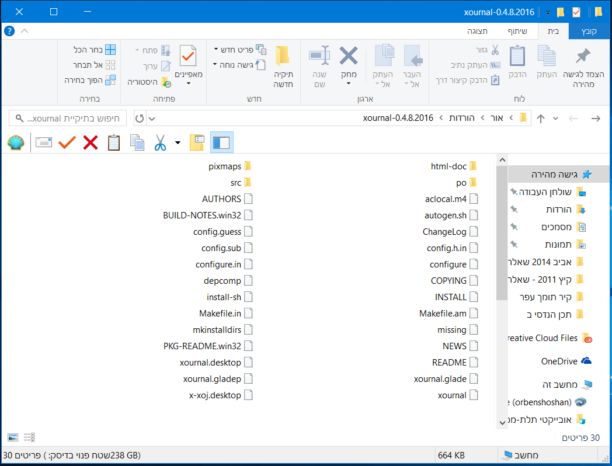Click the Delete X icon in the ribbon
Image resolution: width=612 pixels, height=466 pixels.
(349, 55)
